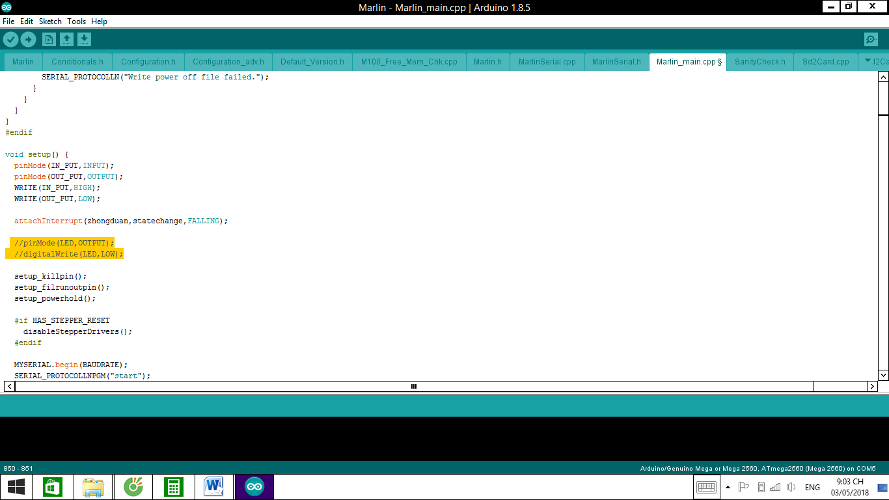Click the 'void setup() {' line

coord(36,154)
